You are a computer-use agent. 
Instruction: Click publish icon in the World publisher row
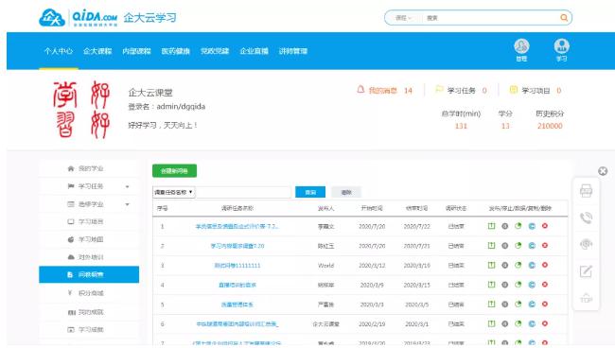(x=491, y=266)
